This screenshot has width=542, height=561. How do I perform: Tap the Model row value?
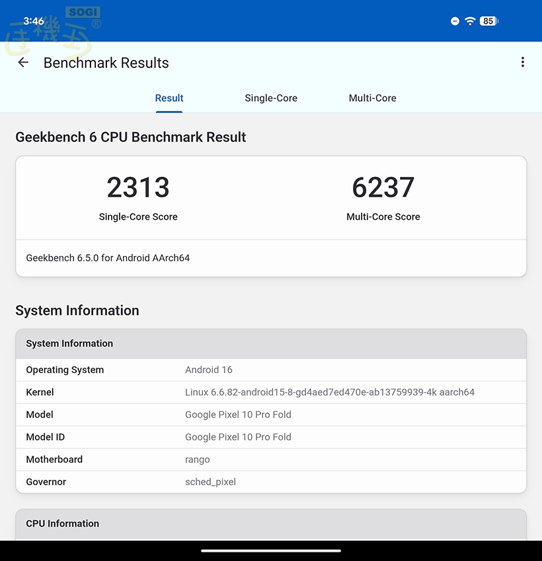(x=238, y=414)
